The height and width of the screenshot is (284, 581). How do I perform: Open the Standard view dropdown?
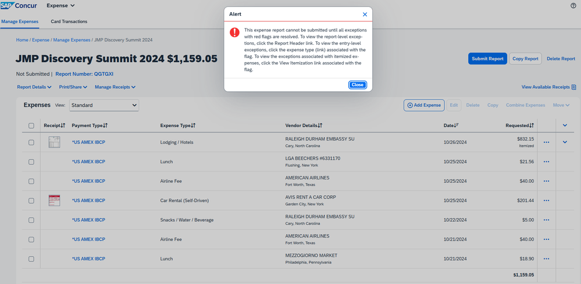click(104, 105)
